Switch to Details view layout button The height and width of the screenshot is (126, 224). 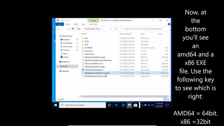(x=165, y=99)
